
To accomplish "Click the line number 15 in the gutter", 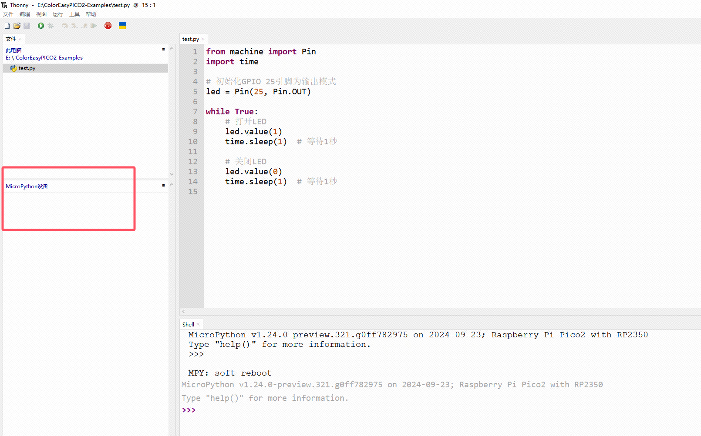I will coord(193,192).
